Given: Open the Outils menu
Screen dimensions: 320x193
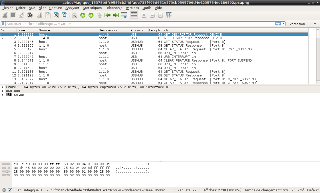Looking at the screenshot, I should pyautogui.click(x=147, y=8).
